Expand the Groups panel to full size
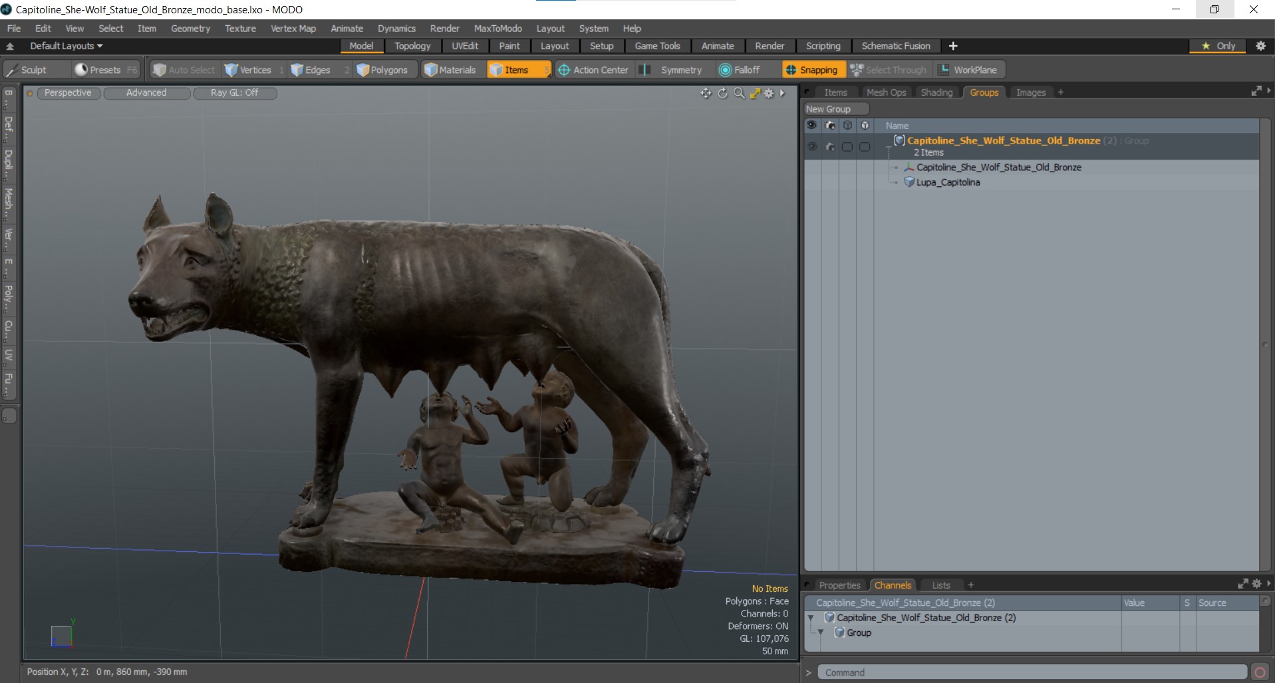Screen dimensions: 1275x683 point(1256,91)
